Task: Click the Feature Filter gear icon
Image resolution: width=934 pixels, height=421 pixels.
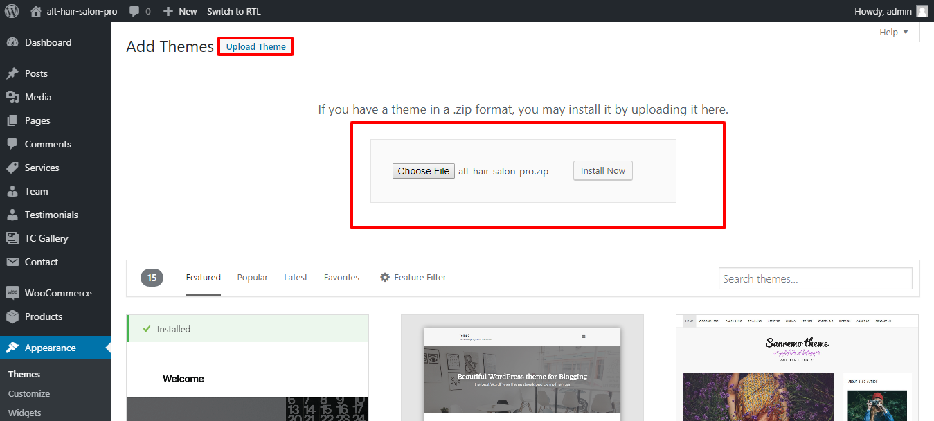Action: [385, 278]
